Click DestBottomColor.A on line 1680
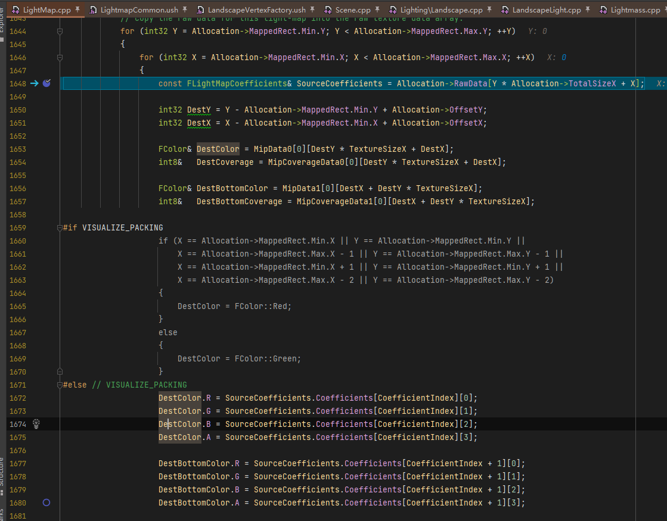The image size is (667, 521). [x=199, y=503]
